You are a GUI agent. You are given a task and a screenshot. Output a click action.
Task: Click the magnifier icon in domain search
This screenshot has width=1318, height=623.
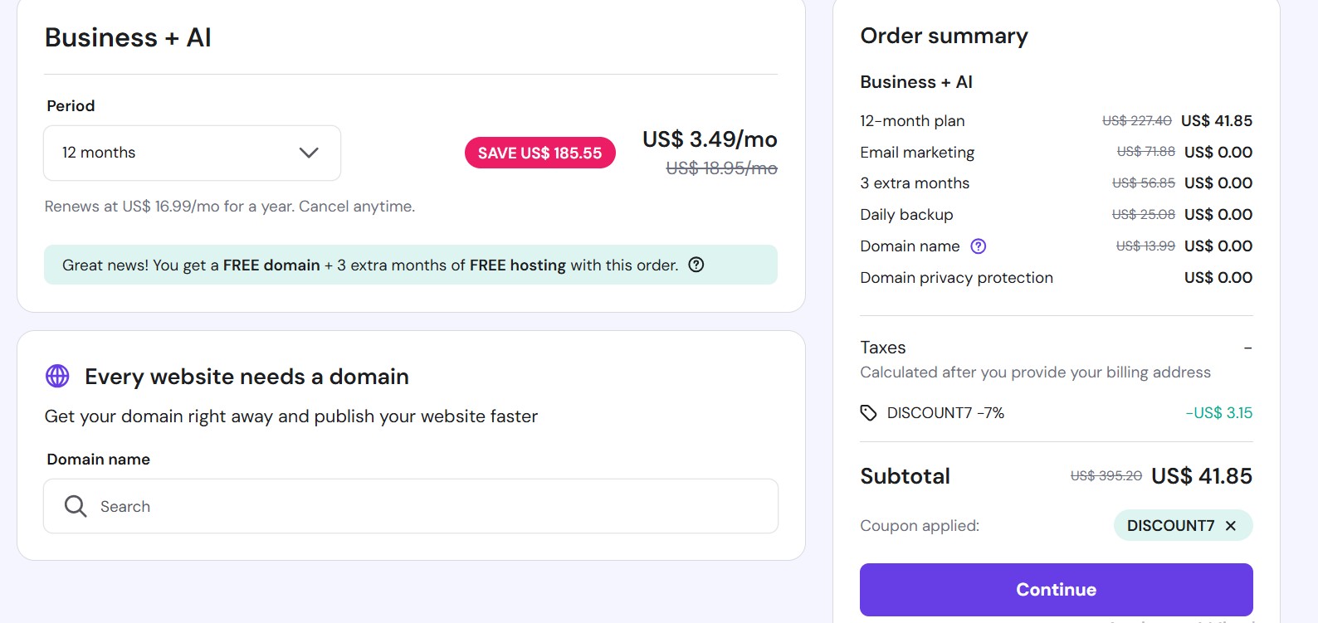tap(76, 506)
